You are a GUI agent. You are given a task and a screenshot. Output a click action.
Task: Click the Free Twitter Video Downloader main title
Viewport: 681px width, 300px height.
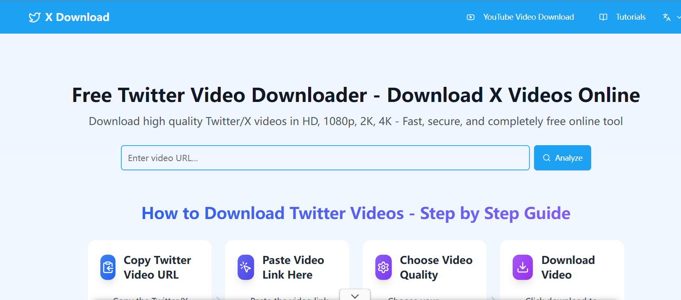pos(356,95)
